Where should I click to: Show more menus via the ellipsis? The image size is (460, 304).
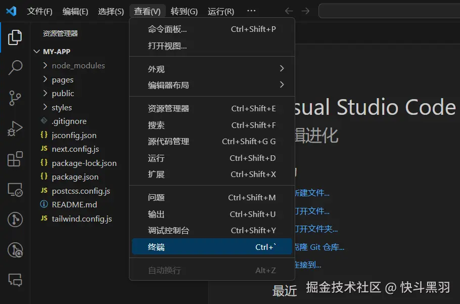pos(251,11)
